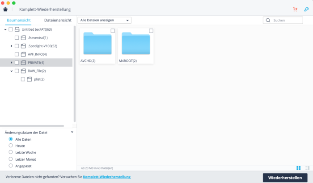
Task: Click the .Spotlight-V100 folder icon
Action: (23, 46)
